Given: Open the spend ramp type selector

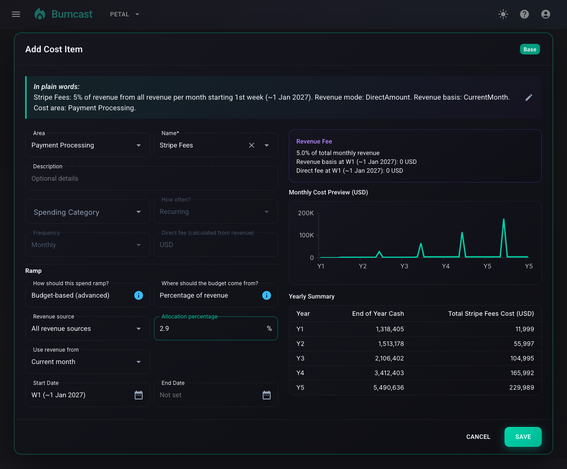Looking at the screenshot, I should pyautogui.click(x=88, y=295).
